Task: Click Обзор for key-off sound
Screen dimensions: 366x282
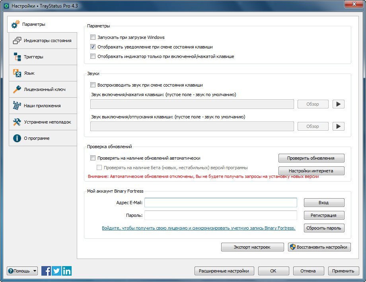Action: (313, 126)
